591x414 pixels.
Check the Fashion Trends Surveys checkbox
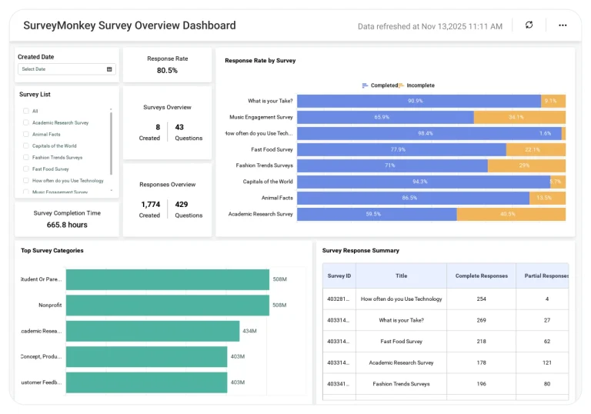click(x=26, y=157)
